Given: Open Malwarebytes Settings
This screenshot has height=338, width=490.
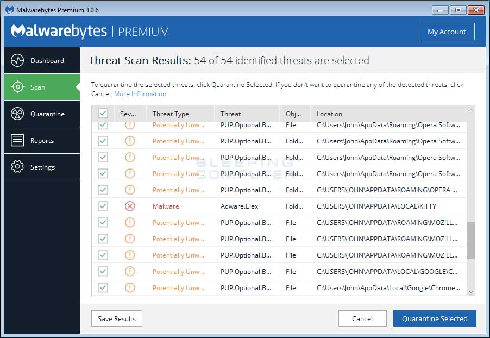Looking at the screenshot, I should (42, 167).
